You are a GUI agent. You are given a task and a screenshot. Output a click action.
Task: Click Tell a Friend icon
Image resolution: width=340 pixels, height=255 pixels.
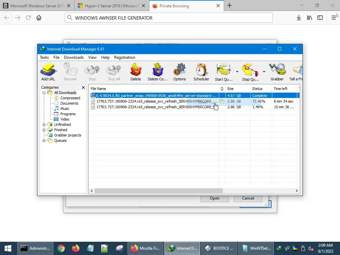coord(296,72)
